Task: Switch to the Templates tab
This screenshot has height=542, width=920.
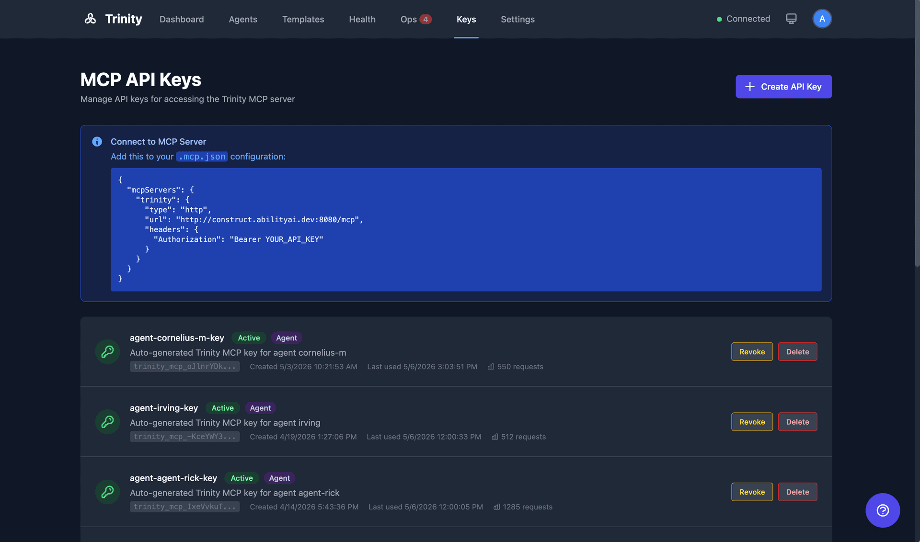Action: pos(303,19)
